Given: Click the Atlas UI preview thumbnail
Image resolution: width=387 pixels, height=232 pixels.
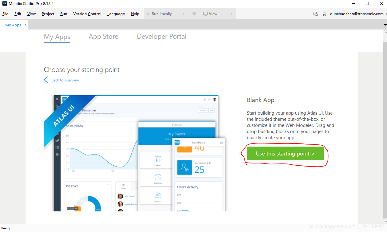Looking at the screenshot, I should (135, 153).
